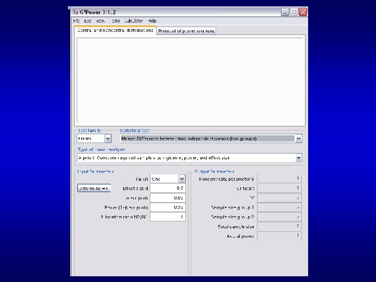Screen dimensions: 376x282
Task: Open the Edit menu
Action: point(88,21)
